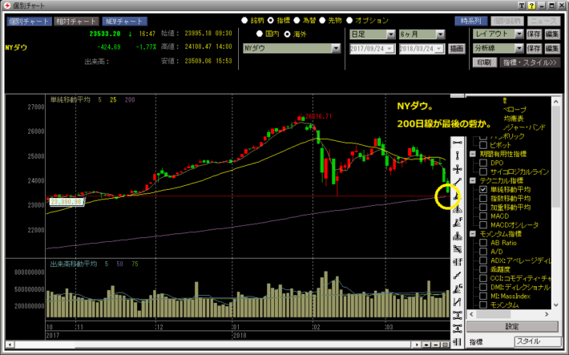Click indicator tree scroll left arrow
The width and height of the screenshot is (569, 355).
[471, 314]
